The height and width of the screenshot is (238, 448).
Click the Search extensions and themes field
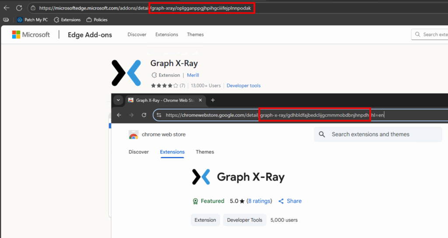tap(376, 134)
